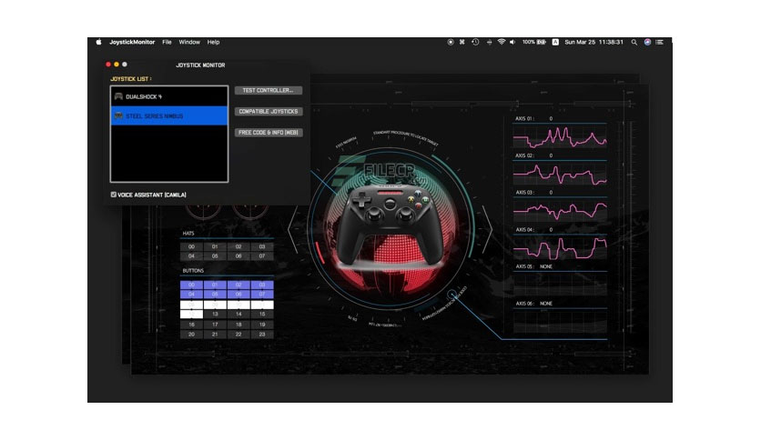Click the Steel Series Nimbus gamepad icon

(x=118, y=115)
